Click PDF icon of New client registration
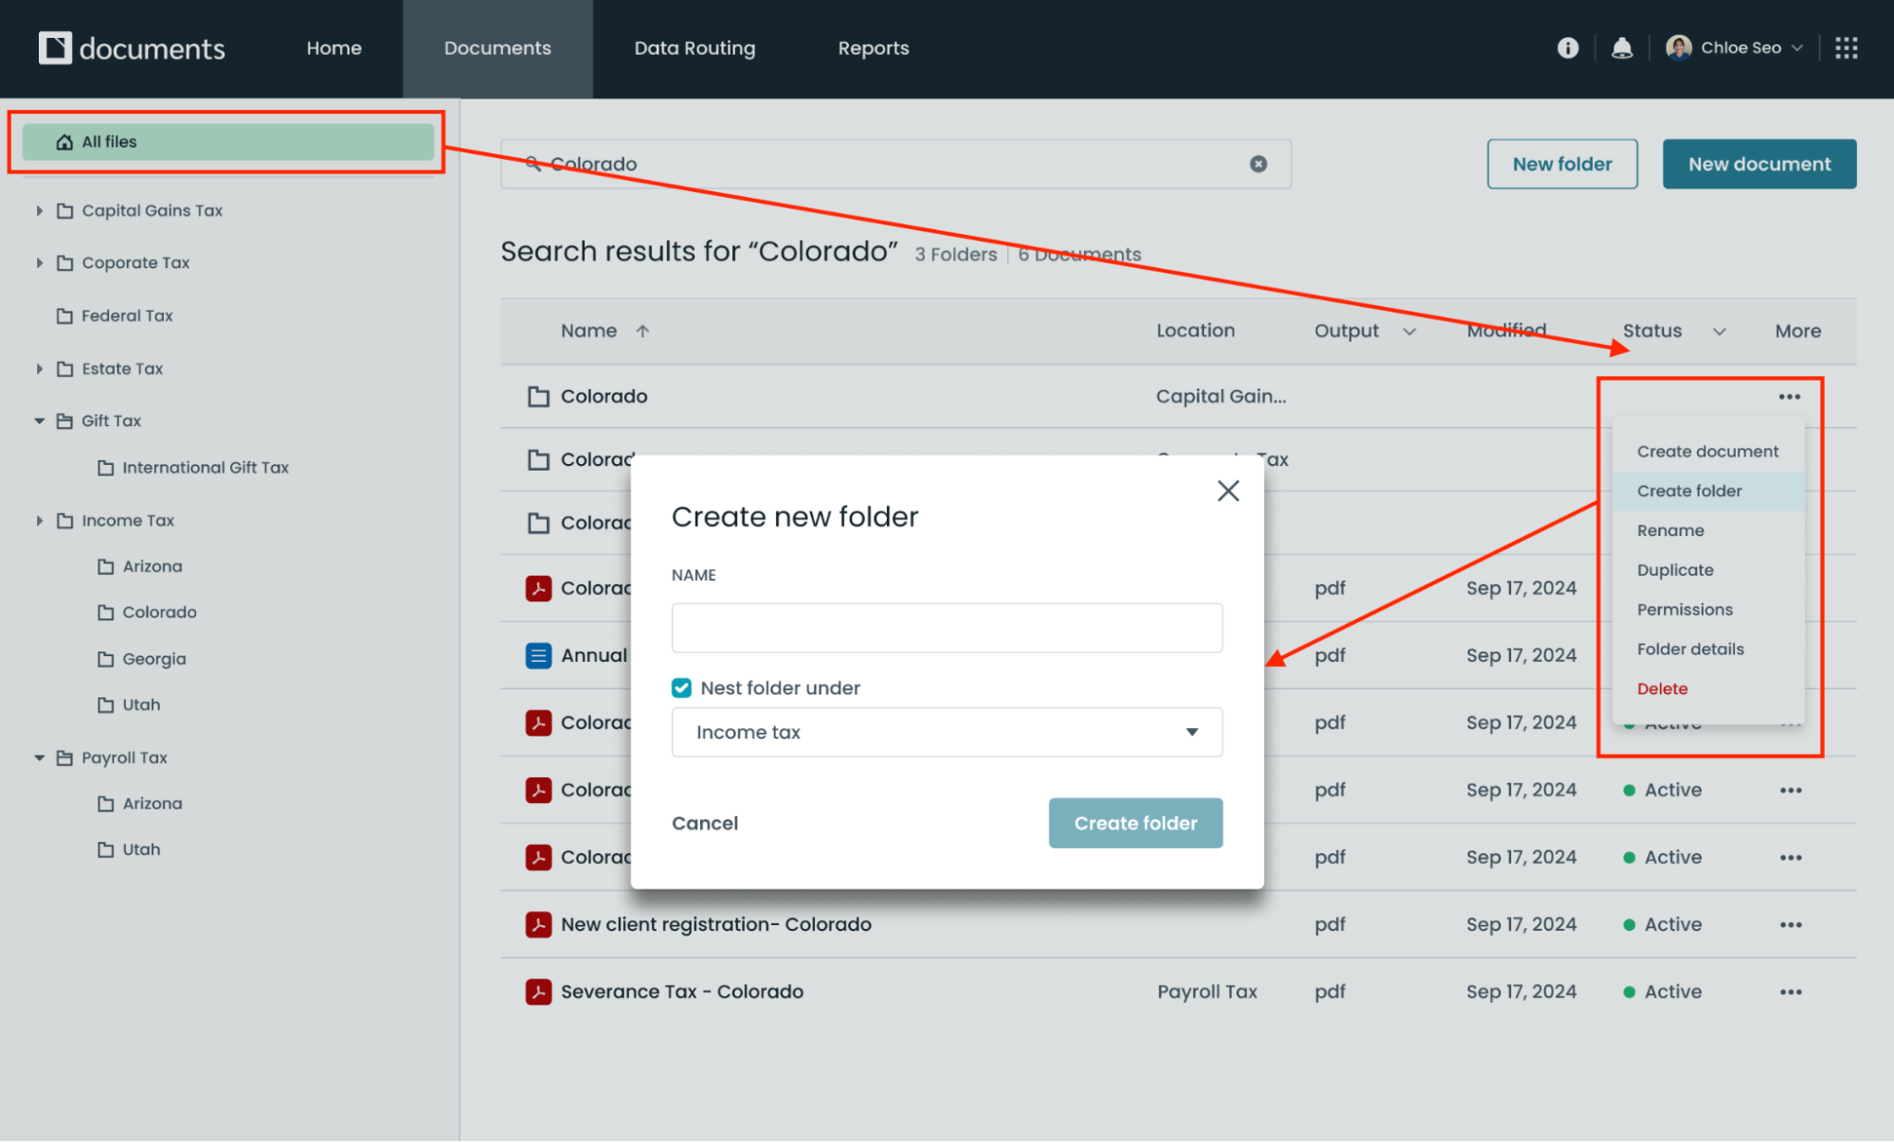 [538, 924]
